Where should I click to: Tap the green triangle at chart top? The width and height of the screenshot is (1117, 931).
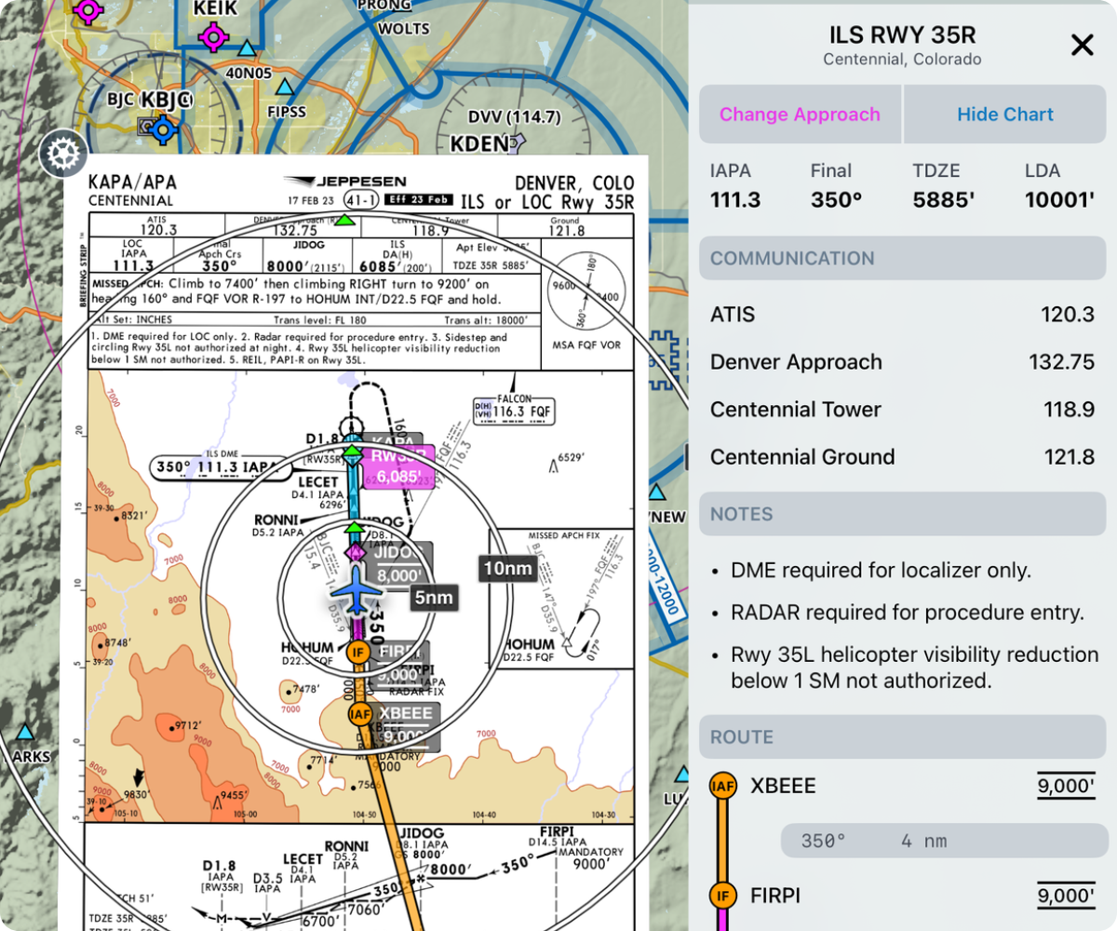coord(344,220)
